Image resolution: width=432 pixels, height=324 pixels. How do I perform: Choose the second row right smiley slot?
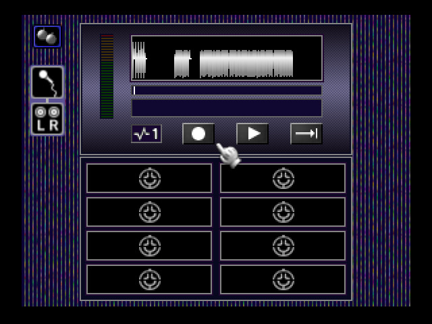pos(283,212)
